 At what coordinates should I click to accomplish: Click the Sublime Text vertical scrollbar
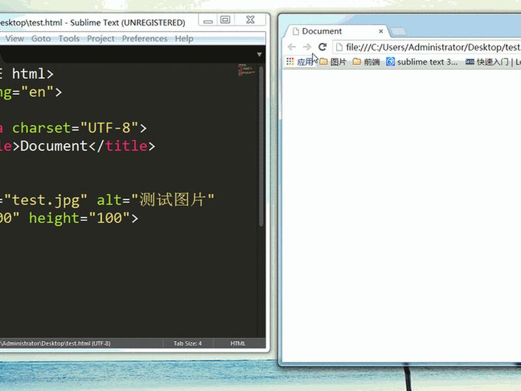[x=261, y=146]
